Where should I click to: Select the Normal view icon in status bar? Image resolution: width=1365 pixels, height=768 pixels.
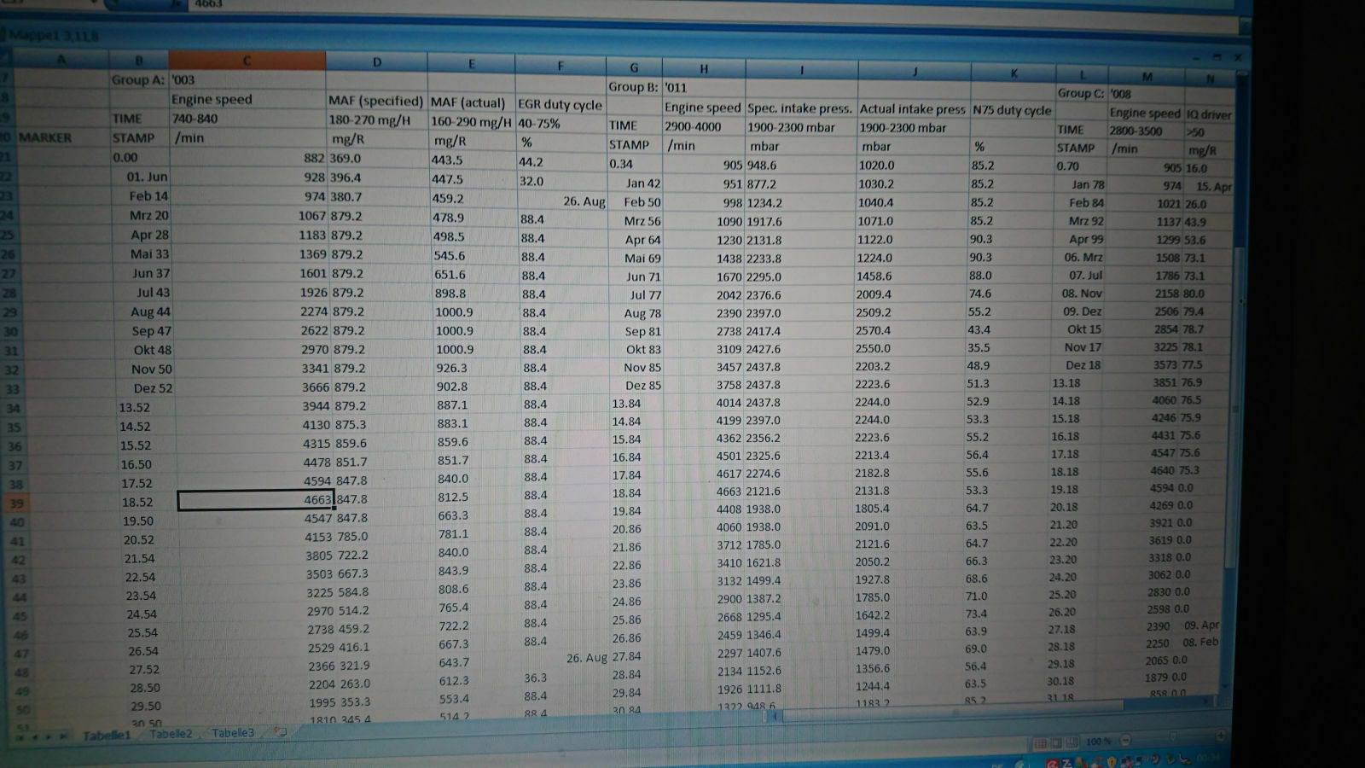point(1040,743)
